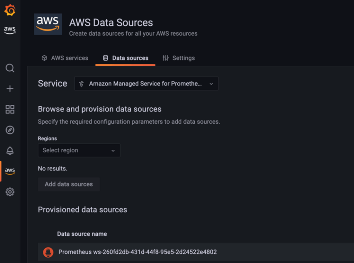Click the Regions field label
Screen dimensions: 354x263
pyautogui.click(x=48, y=138)
